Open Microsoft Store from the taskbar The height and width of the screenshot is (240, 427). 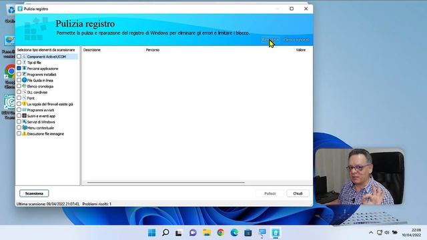[248, 233]
